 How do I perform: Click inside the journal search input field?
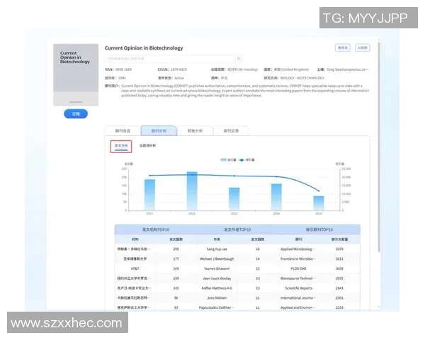[x=170, y=59]
